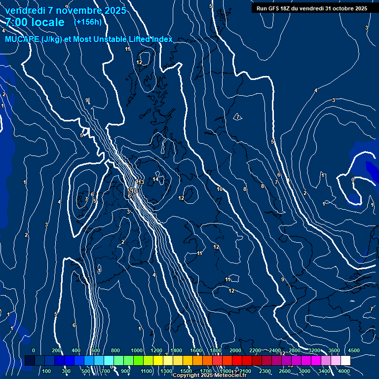Click the "0" contour label inside eastern loop
Image resolution: width=379 pixels, height=379 pixels.
coord(352,180)
